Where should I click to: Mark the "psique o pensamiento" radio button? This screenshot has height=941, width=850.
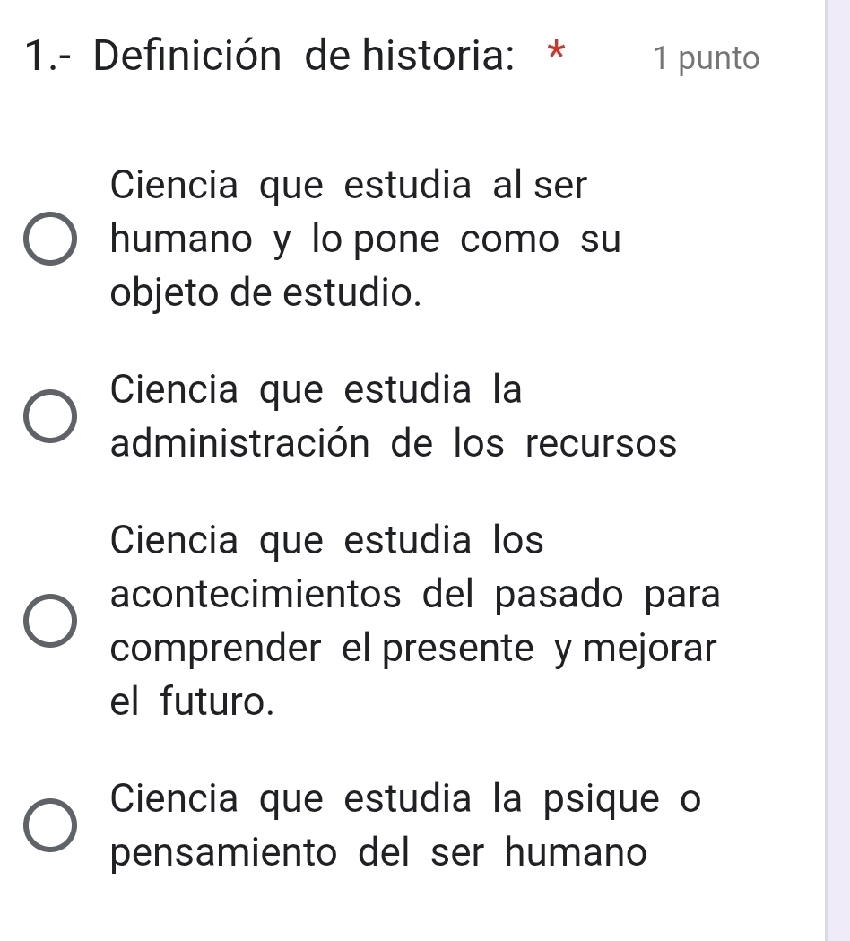(x=48, y=824)
